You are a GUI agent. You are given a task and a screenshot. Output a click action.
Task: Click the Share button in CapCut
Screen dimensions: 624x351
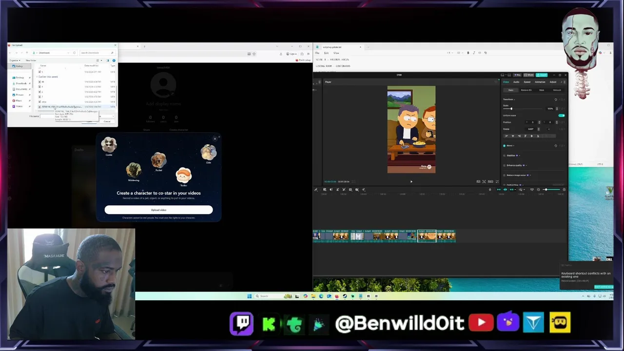tap(528, 75)
